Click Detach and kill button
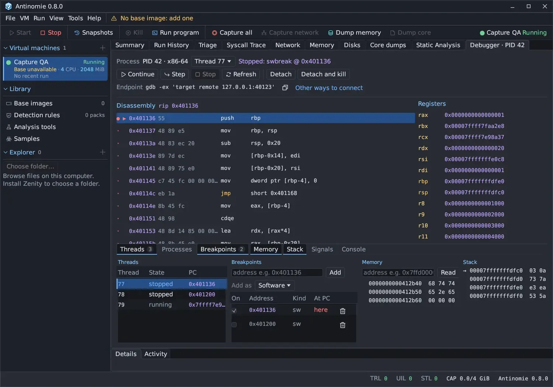 (323, 74)
